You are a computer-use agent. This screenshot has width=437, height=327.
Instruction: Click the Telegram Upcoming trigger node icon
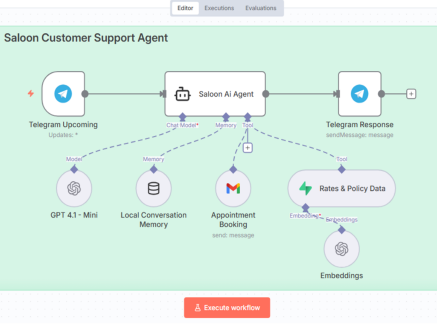[x=63, y=94]
